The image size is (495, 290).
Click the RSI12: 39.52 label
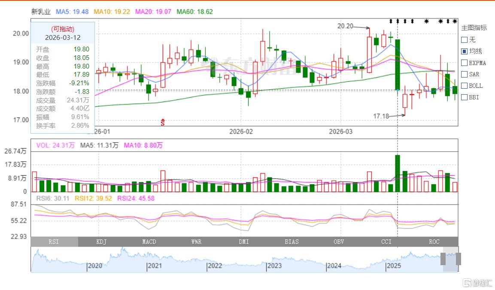point(93,198)
